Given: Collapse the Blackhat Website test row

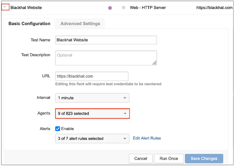Looking at the screenshot, I should (x=5, y=7).
